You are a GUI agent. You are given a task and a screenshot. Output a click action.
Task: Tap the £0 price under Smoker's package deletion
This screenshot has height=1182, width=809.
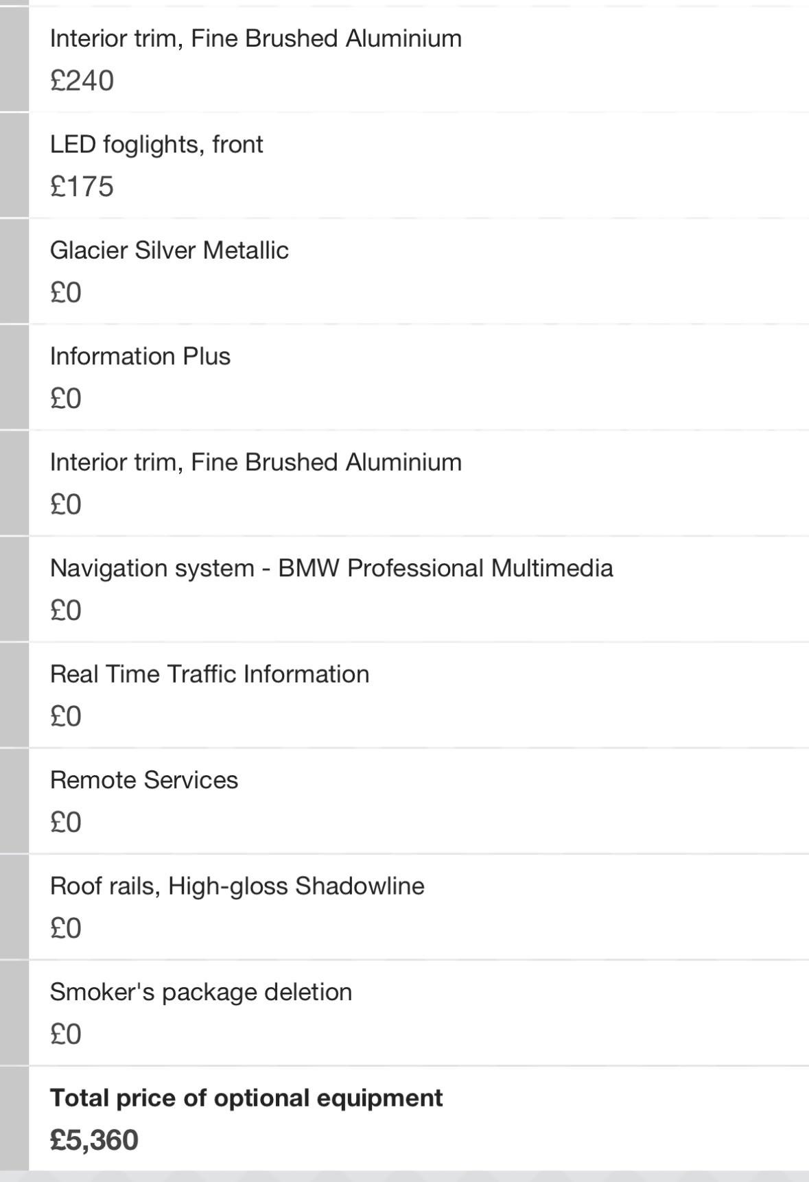(x=66, y=1035)
